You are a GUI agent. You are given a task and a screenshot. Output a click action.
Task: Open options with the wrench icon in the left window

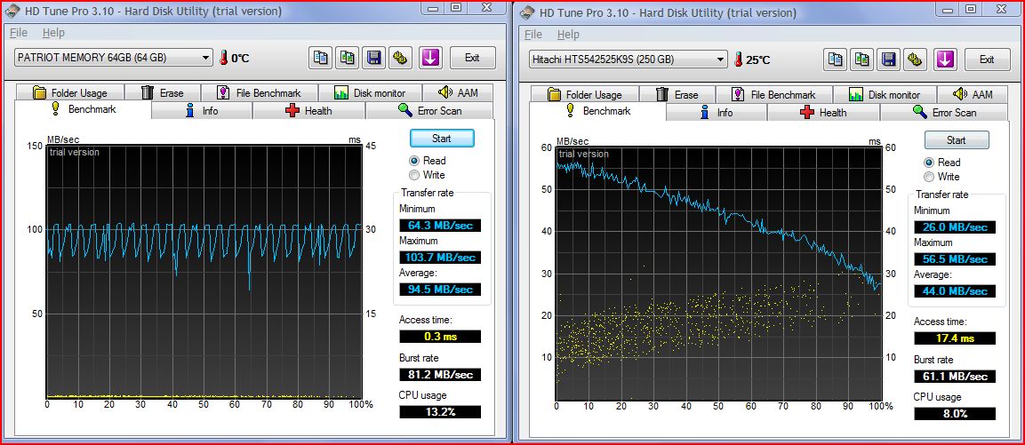[401, 58]
